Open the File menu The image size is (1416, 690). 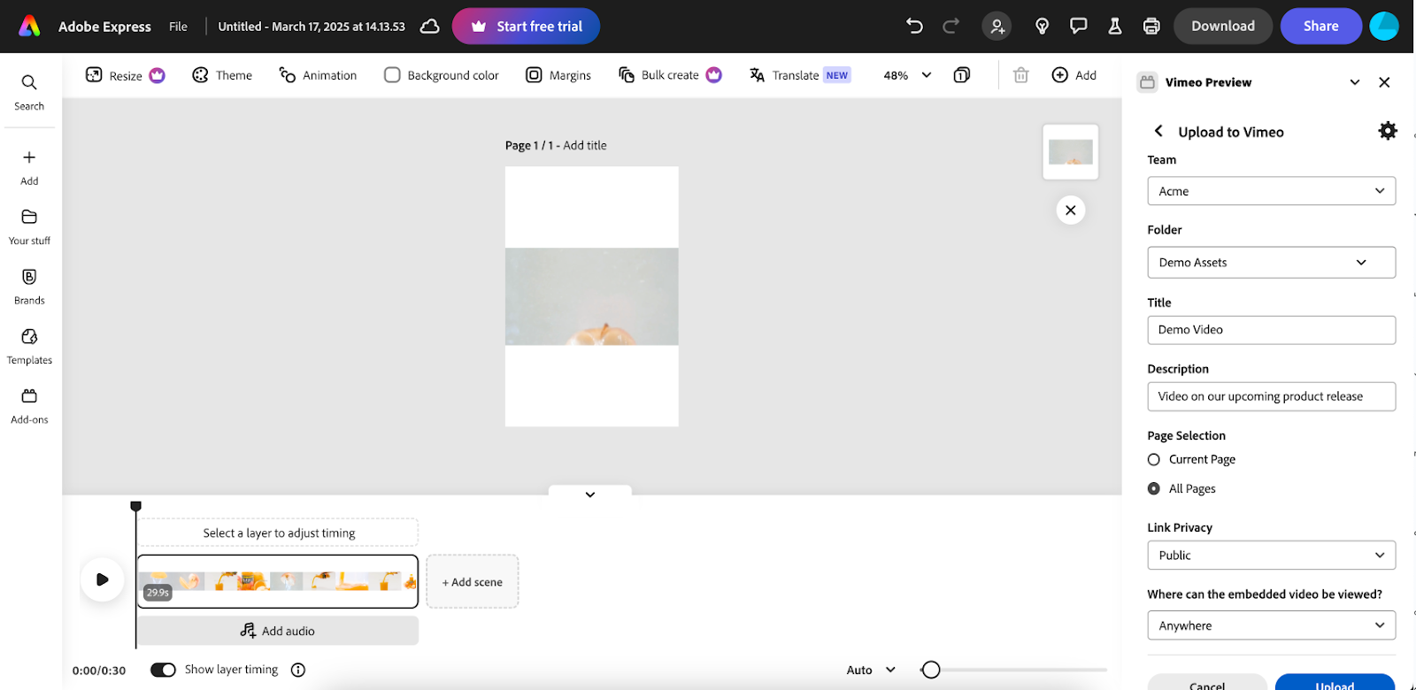tap(178, 27)
